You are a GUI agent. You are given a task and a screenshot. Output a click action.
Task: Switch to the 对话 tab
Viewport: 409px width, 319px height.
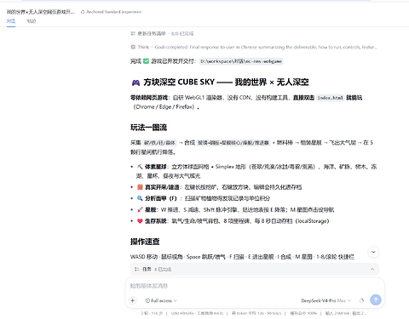pyautogui.click(x=11, y=21)
